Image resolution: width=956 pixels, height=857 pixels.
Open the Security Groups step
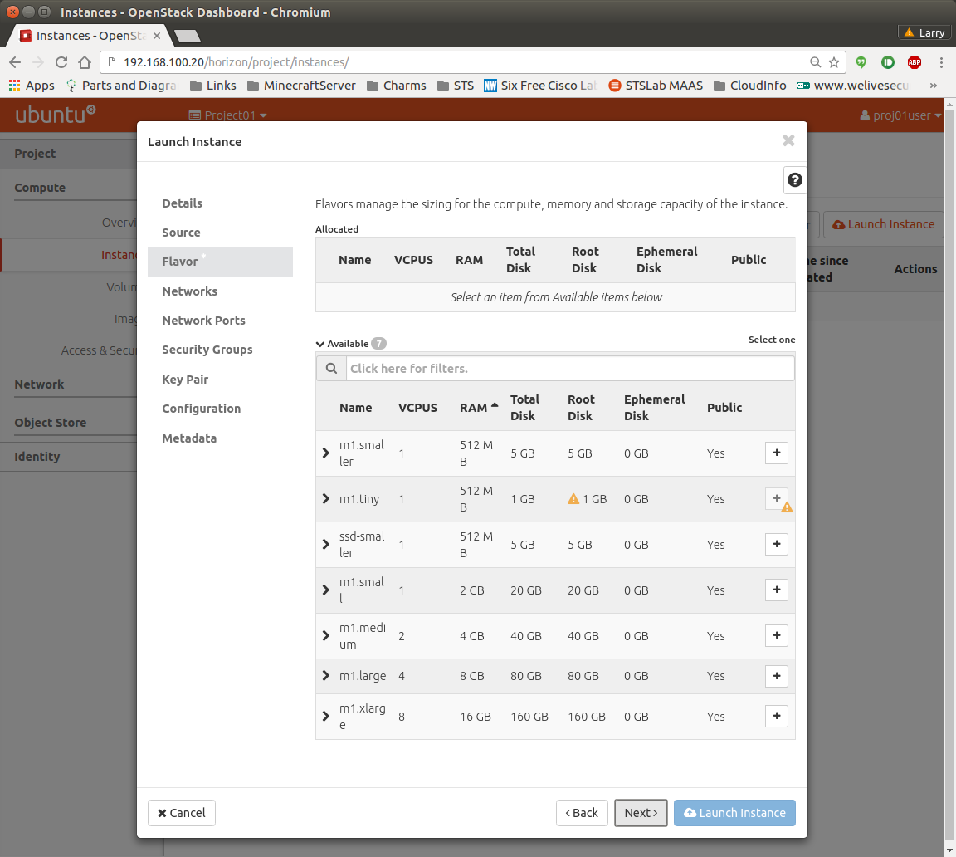[207, 350]
